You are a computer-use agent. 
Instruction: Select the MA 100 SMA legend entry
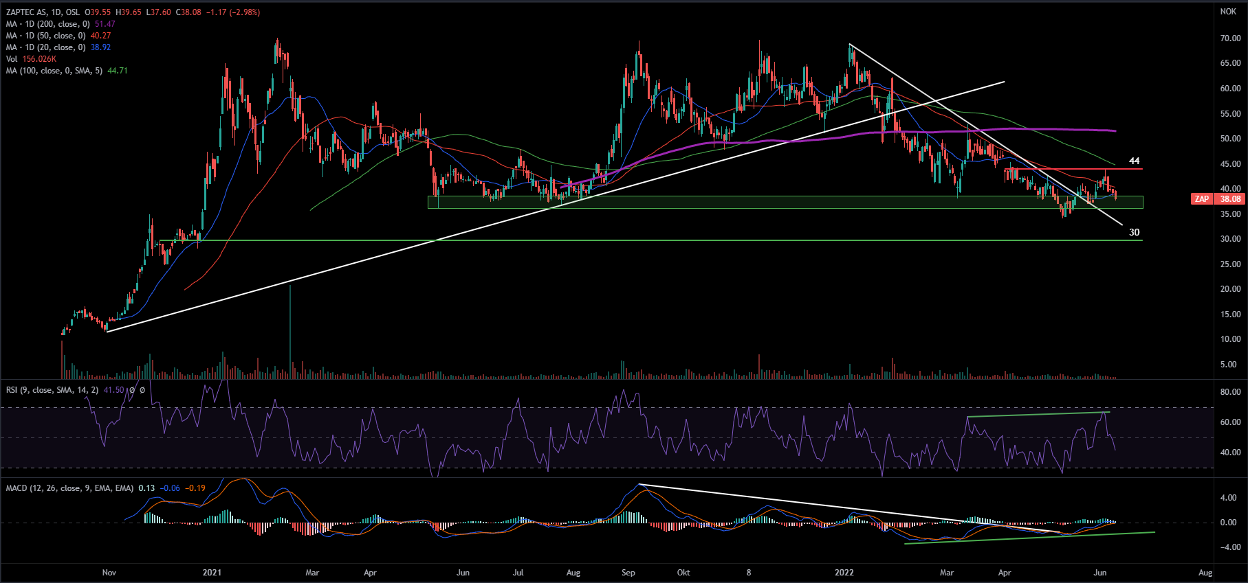point(54,71)
